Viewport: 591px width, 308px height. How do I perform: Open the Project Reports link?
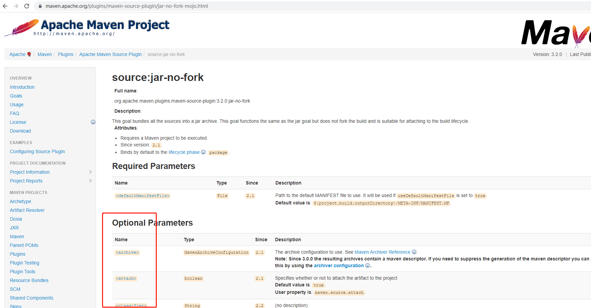coord(26,181)
